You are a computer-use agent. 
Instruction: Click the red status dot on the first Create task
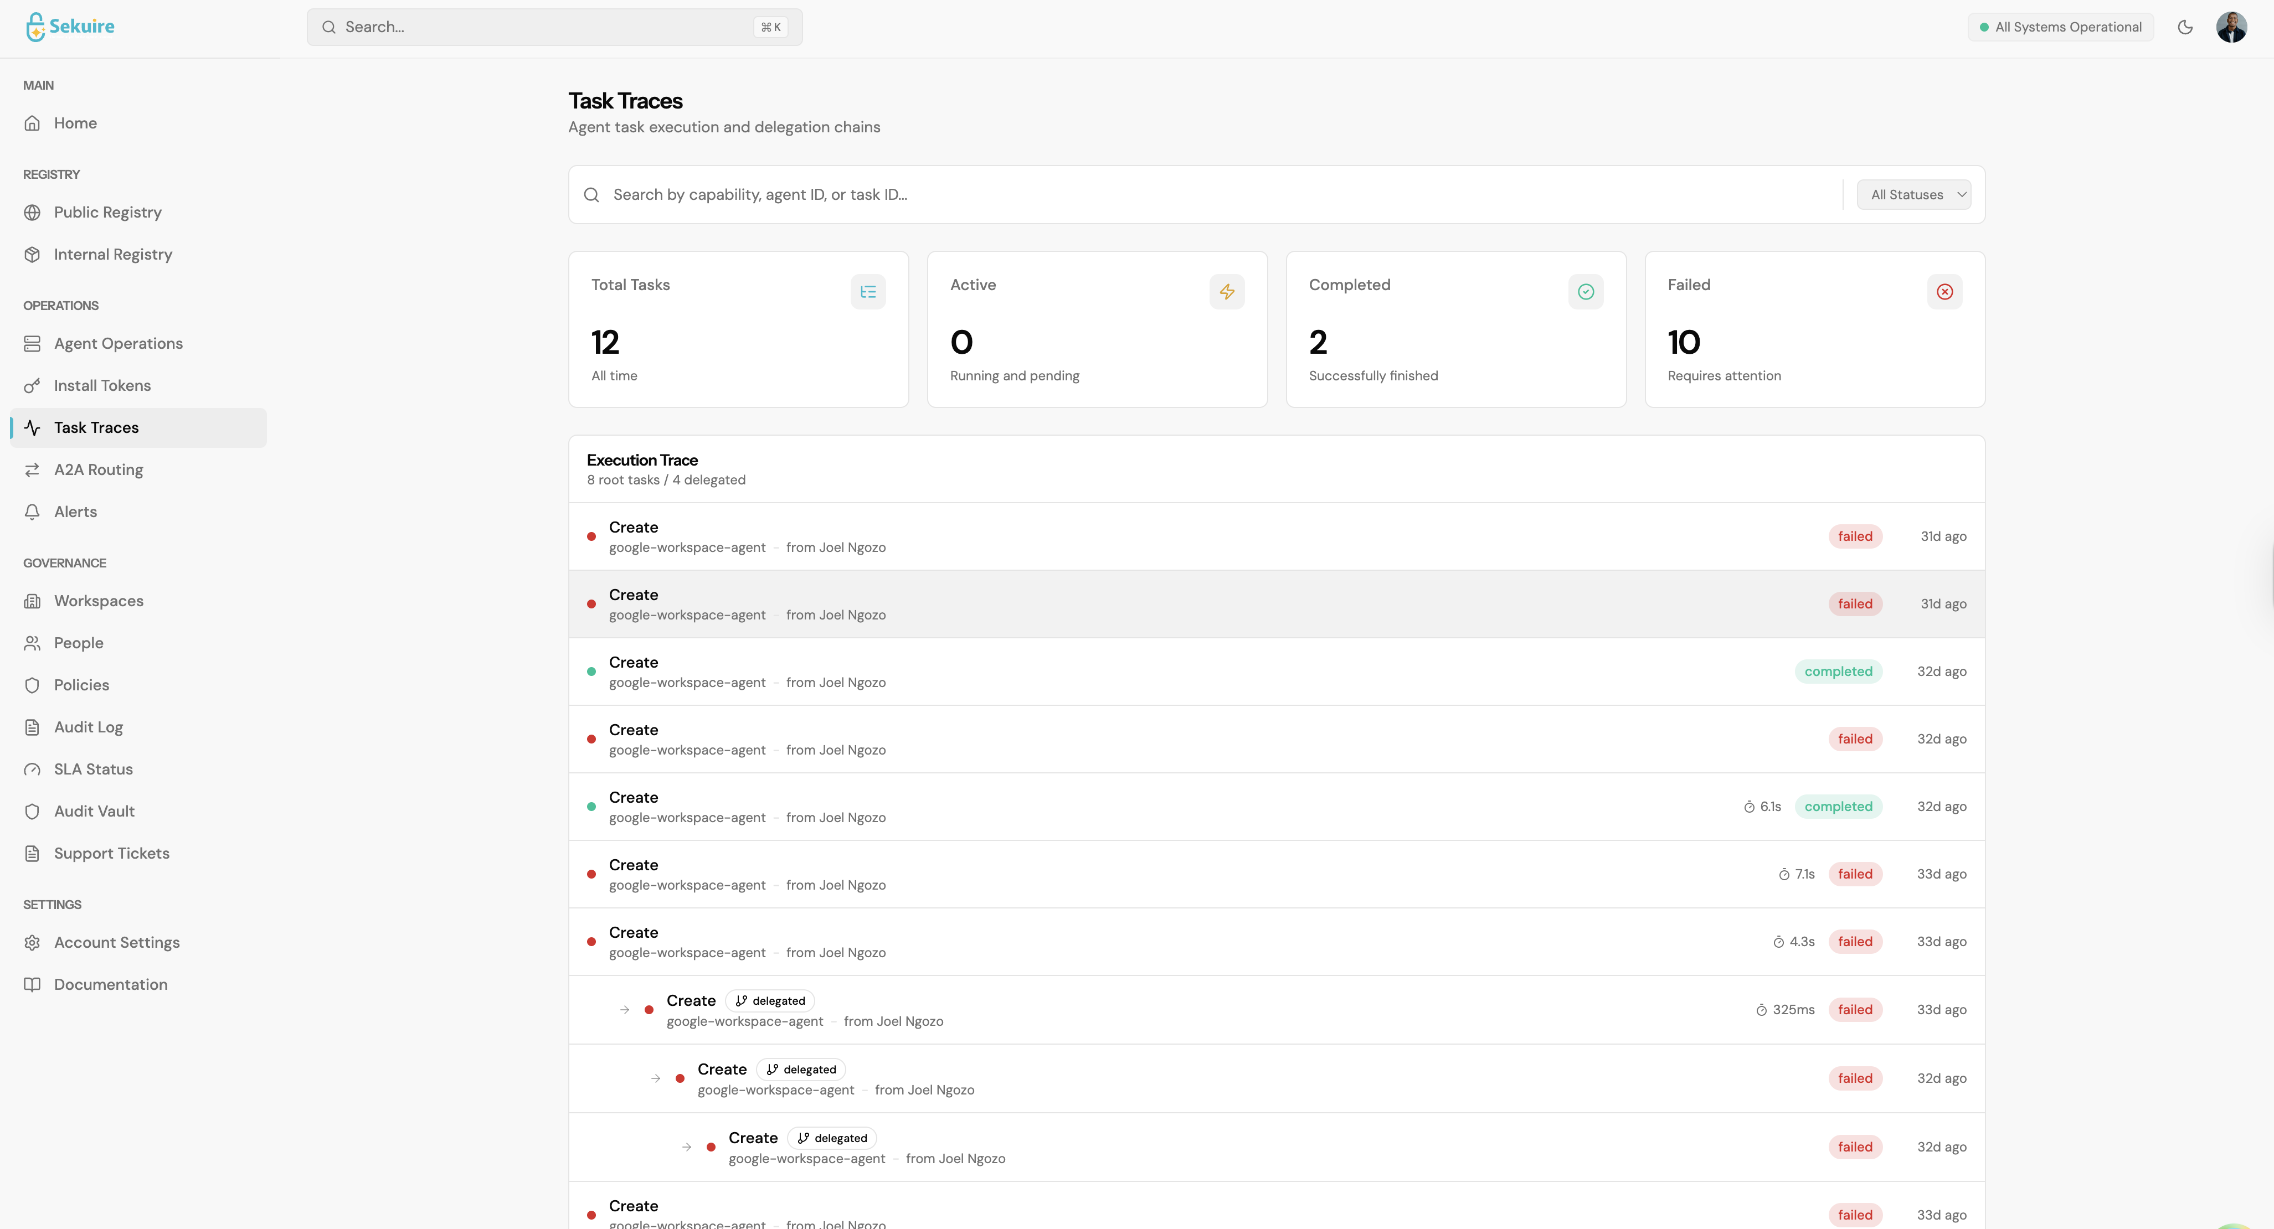[591, 536]
